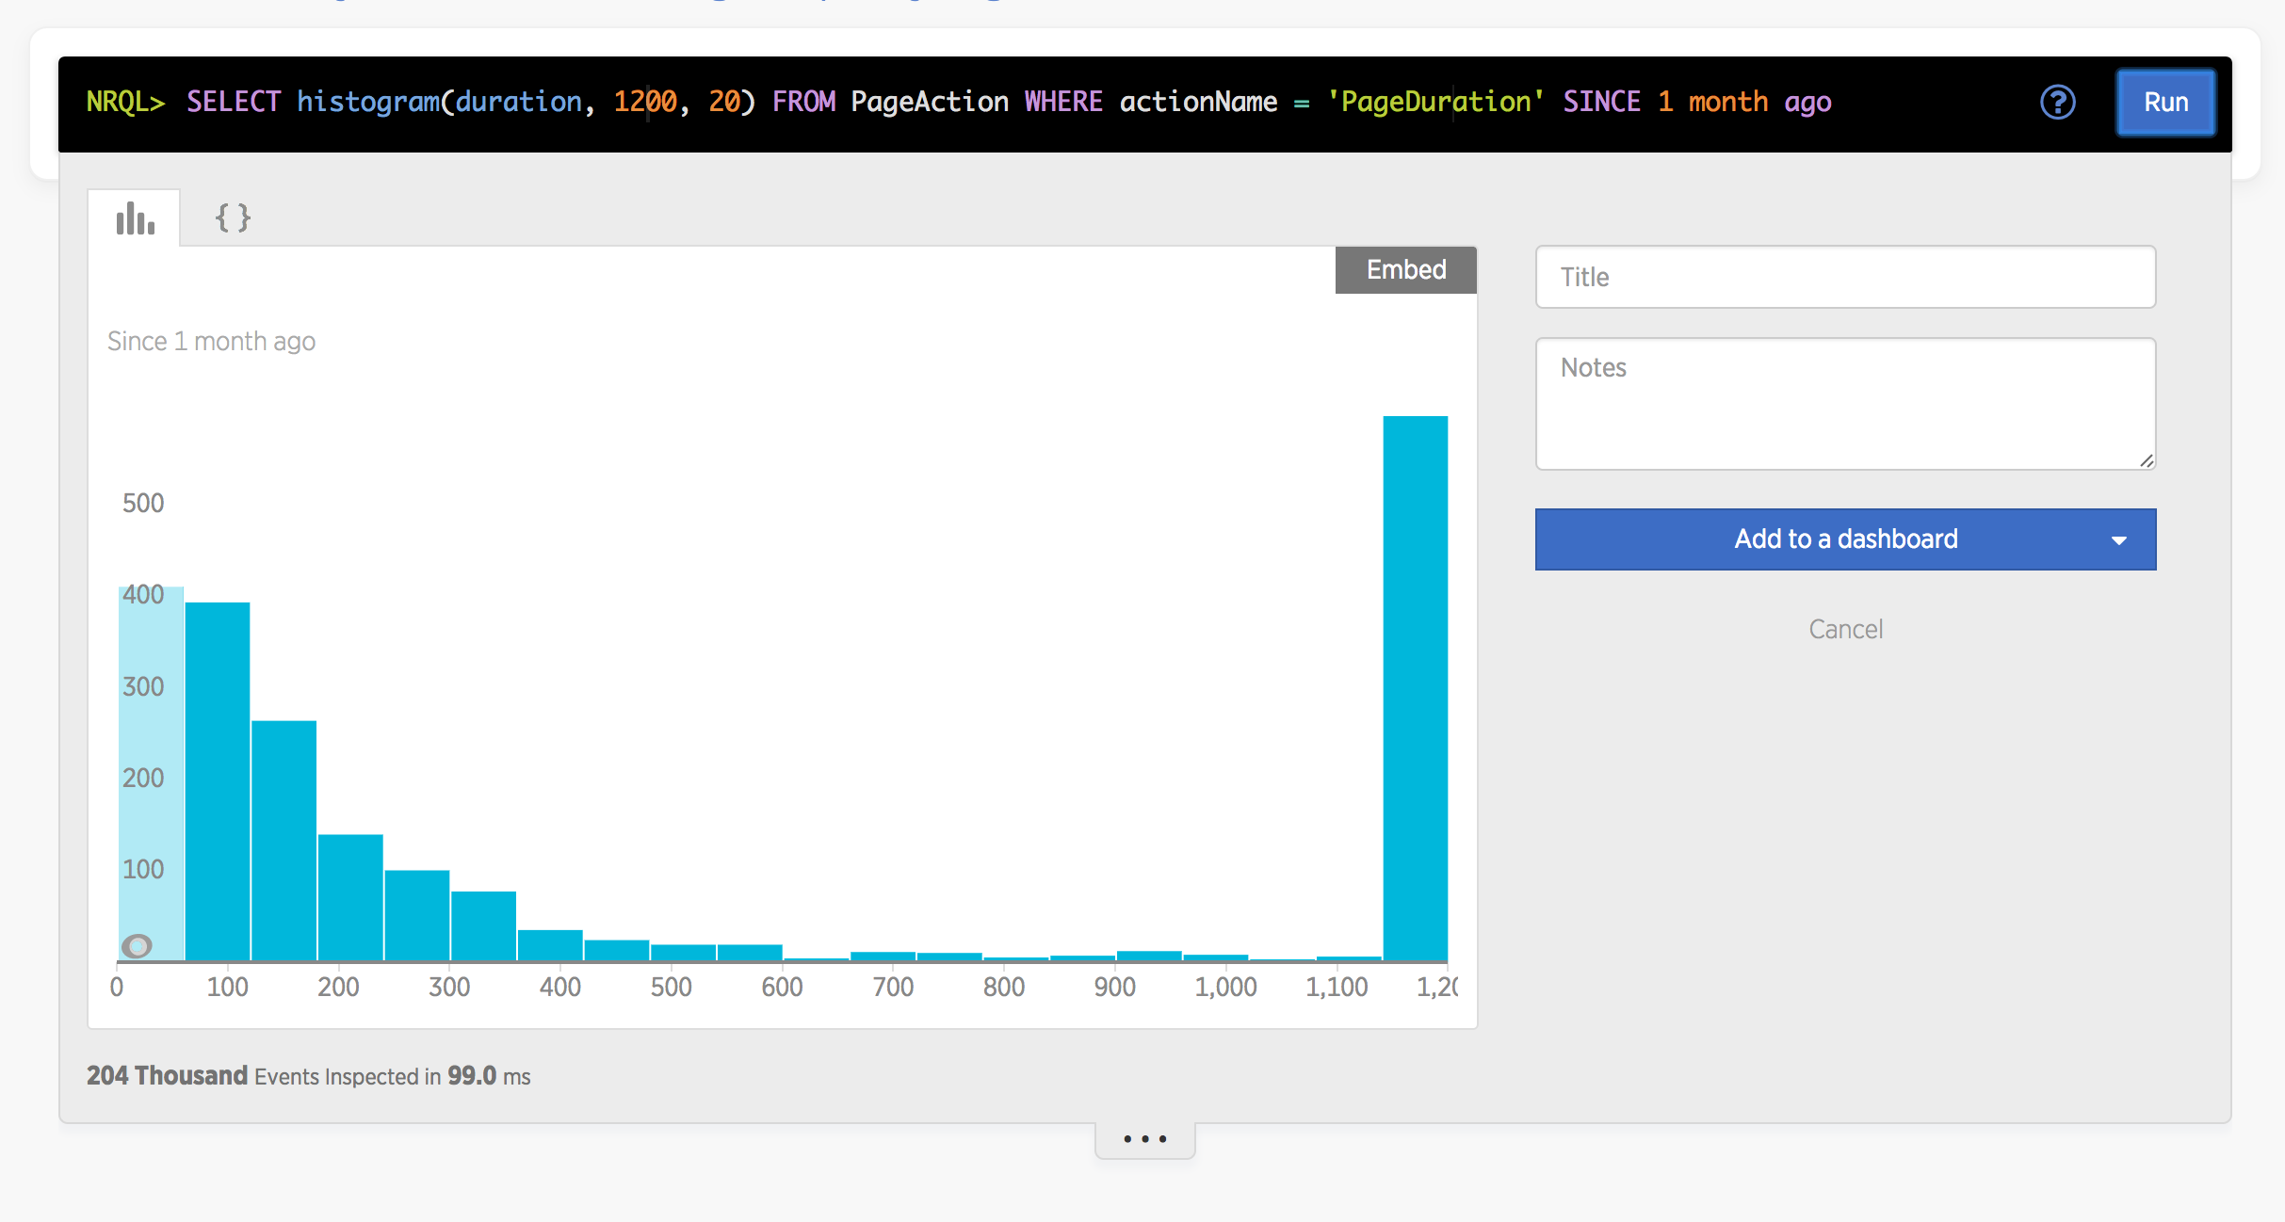Image resolution: width=2285 pixels, height=1222 pixels.
Task: Click the Run query button
Action: coord(2165,102)
